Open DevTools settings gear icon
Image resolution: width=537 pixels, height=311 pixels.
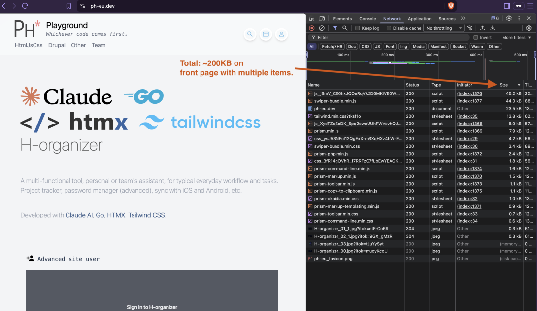point(509,19)
